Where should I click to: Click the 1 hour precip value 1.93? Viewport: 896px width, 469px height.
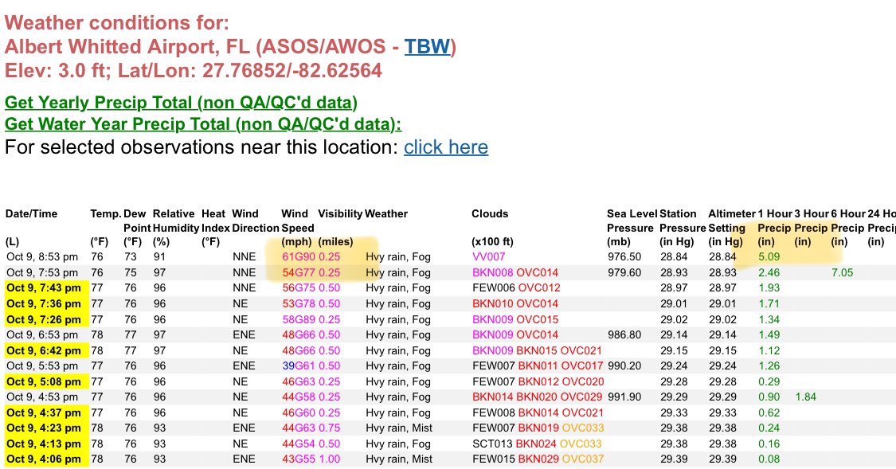(x=769, y=288)
